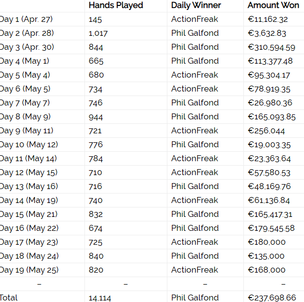304x302 pixels.
Task: Click the €48,169.76 amount cell
Action: click(x=270, y=186)
